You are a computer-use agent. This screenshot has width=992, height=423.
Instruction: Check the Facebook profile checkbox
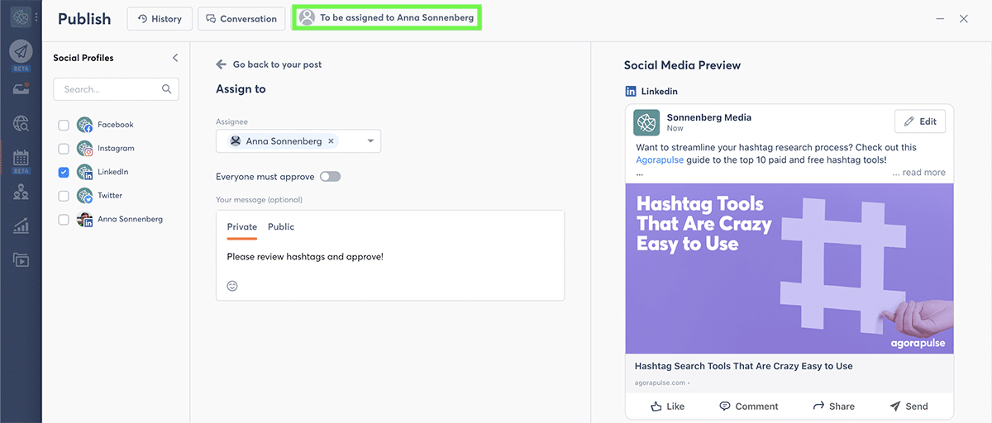(x=64, y=125)
